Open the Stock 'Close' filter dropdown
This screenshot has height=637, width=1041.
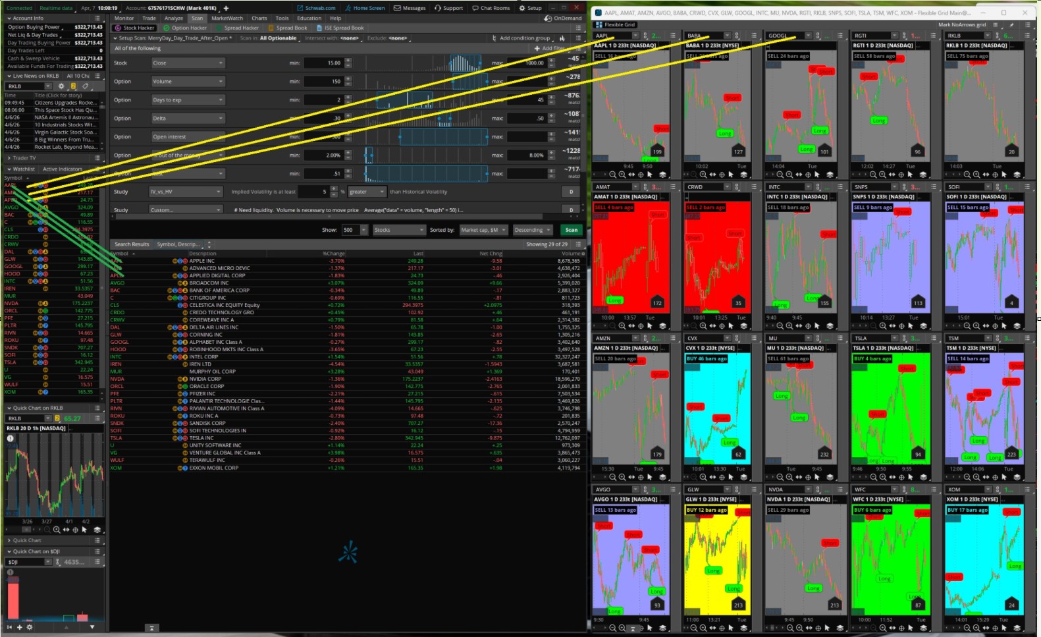click(x=188, y=63)
